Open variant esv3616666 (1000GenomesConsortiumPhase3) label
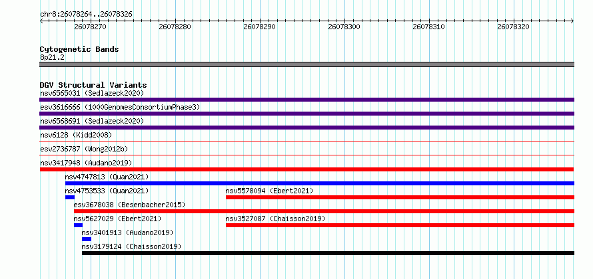The image size is (593, 279). coord(120,107)
